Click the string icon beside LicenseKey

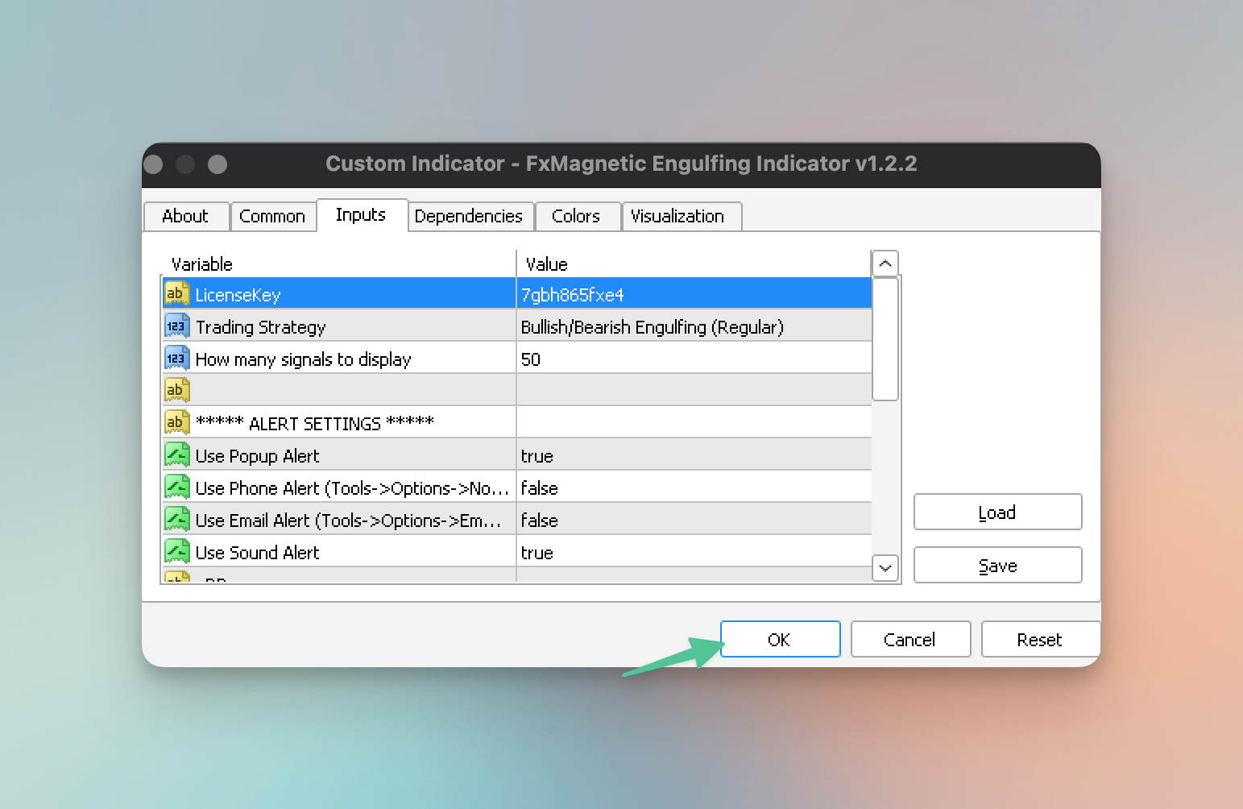(177, 293)
